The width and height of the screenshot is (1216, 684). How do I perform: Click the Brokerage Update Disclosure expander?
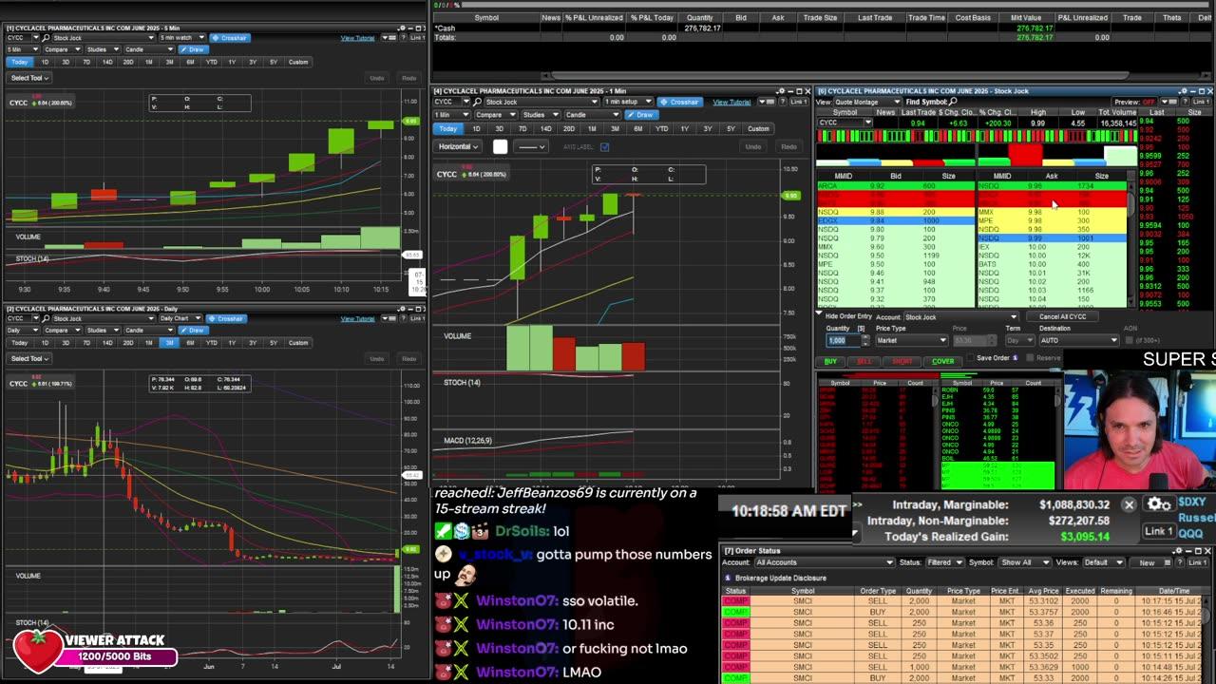(729, 578)
